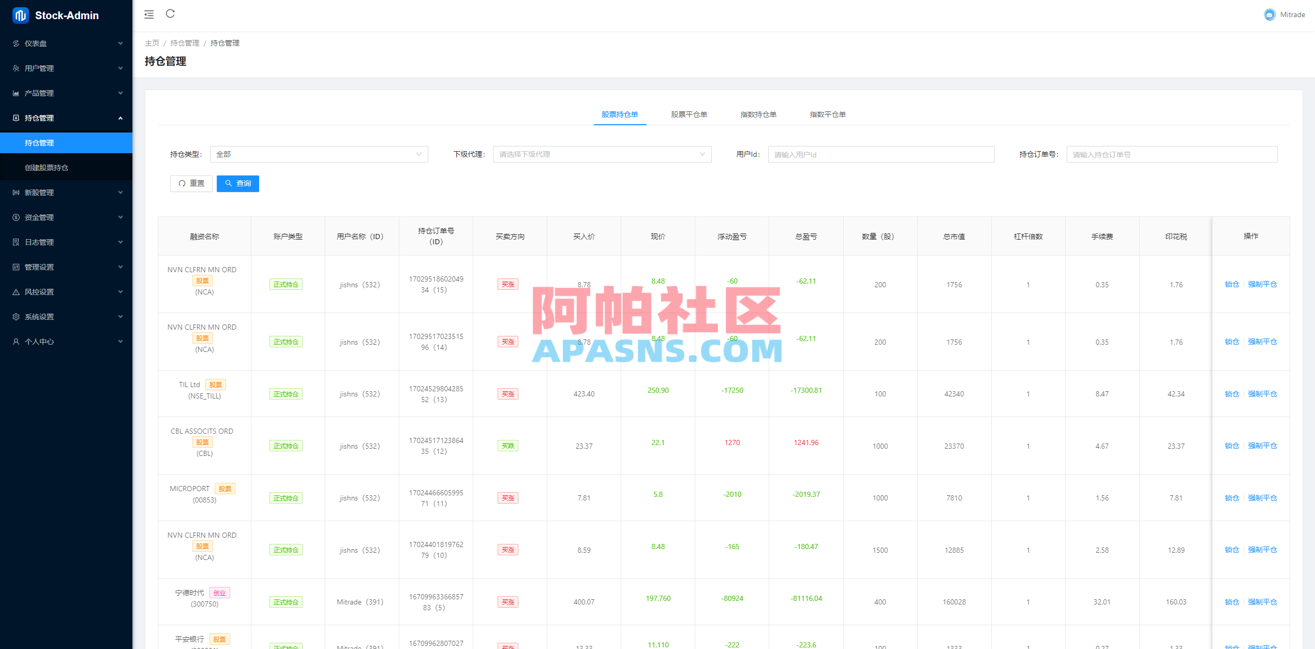Click the 用户Id input field
1315x649 pixels.
pyautogui.click(x=880, y=154)
